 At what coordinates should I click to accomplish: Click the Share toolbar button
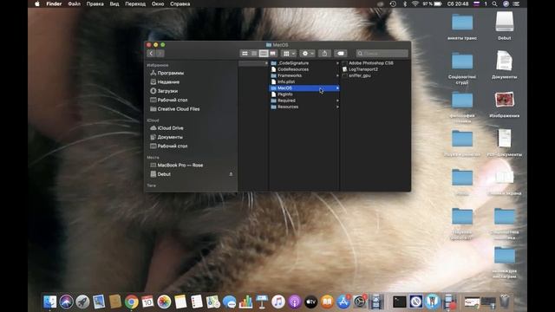(x=324, y=54)
